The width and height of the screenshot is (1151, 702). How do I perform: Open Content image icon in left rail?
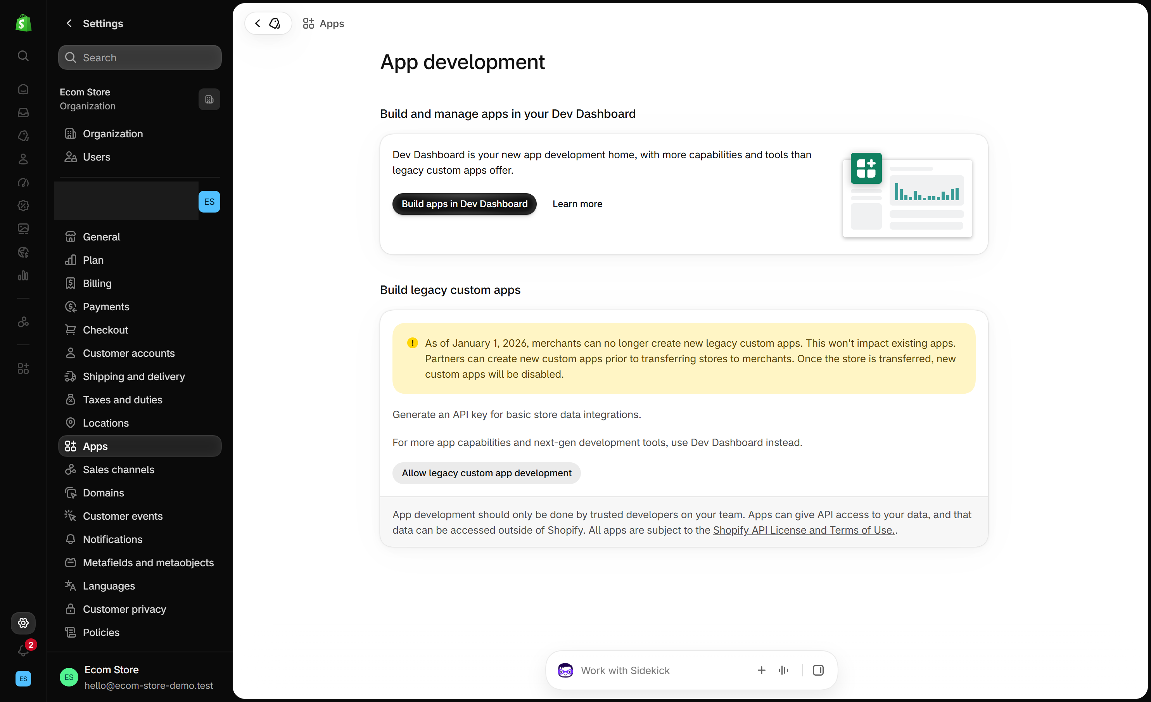click(23, 229)
